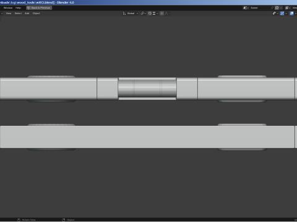Open the Object menu in viewport header

coord(36,14)
